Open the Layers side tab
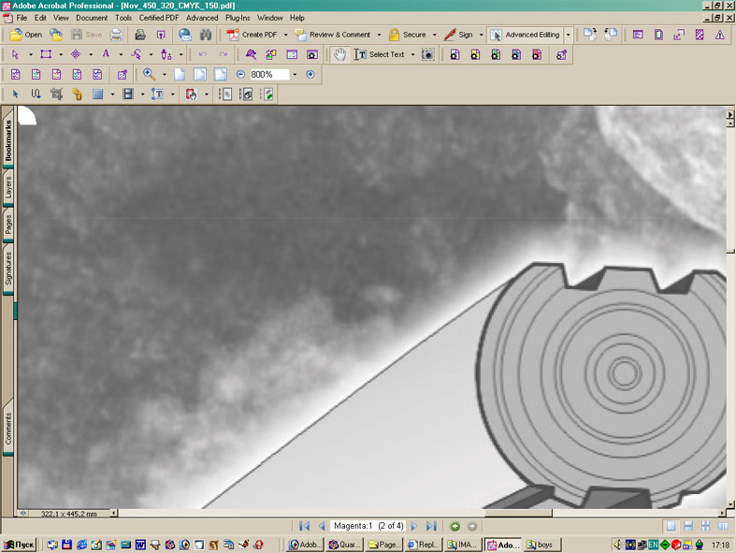Screen dimensions: 736x553 [x=9, y=185]
